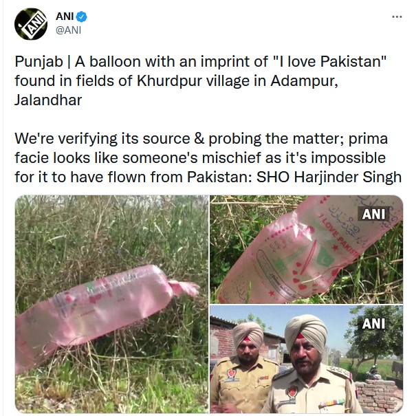The image size is (414, 416).
Task: Click the blue verified badge
Action: 81,17
